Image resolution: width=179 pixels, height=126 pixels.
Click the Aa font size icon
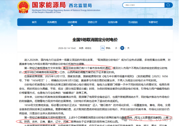click(102, 48)
